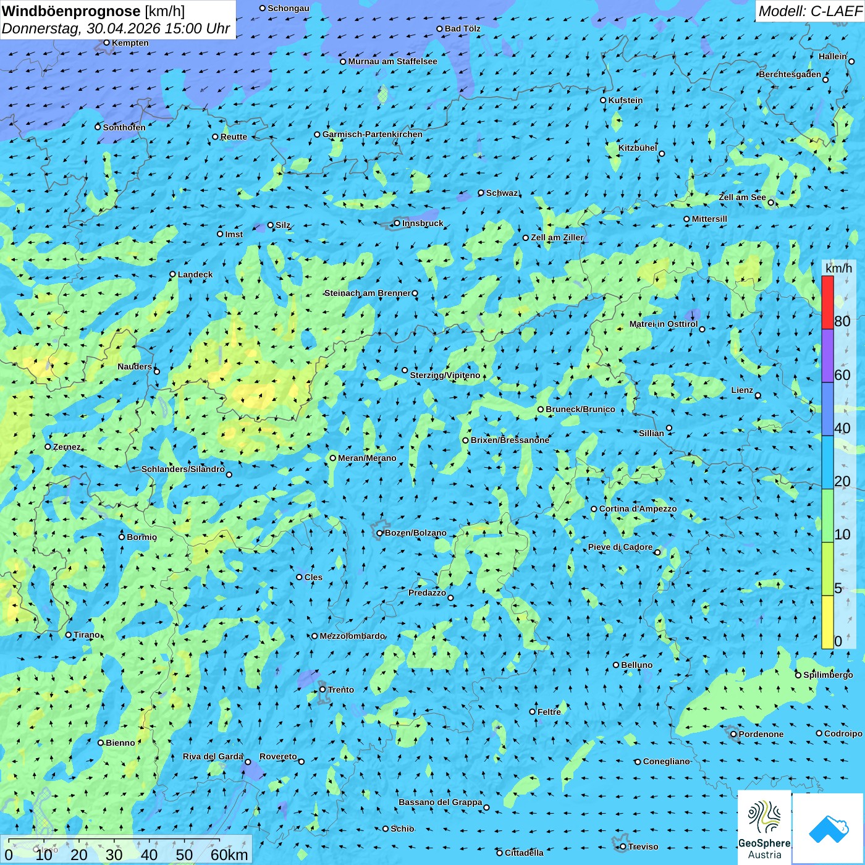Click the 'Modell: C-LAEF' label
The height and width of the screenshot is (865, 865).
[x=809, y=11]
